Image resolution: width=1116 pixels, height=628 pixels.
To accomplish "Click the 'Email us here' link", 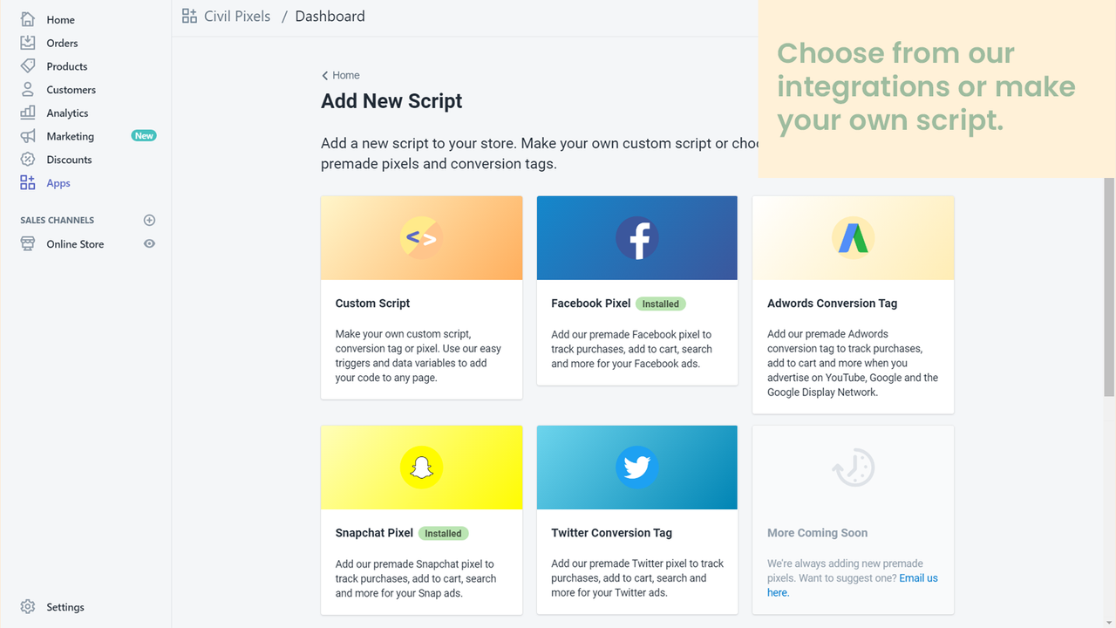I will pos(853,585).
